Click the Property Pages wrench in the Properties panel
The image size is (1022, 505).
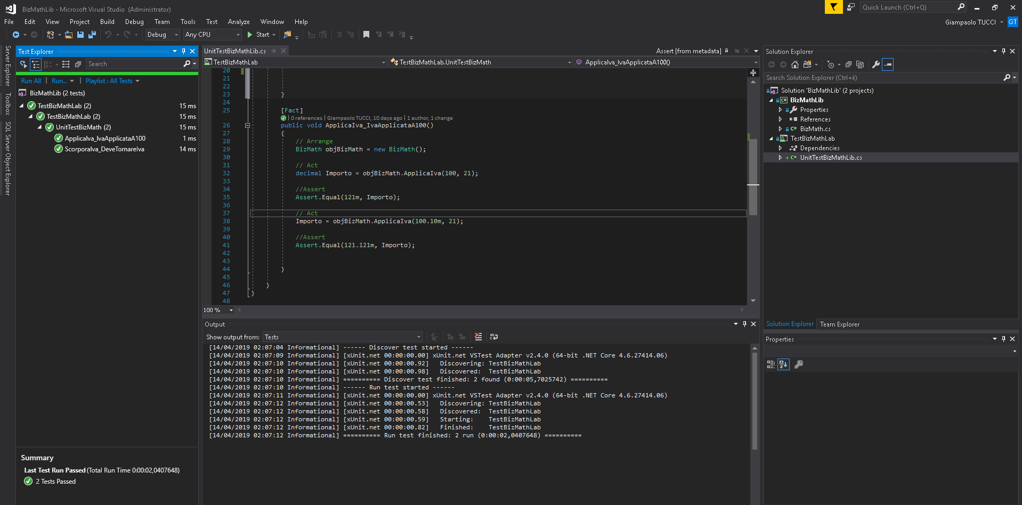(799, 364)
